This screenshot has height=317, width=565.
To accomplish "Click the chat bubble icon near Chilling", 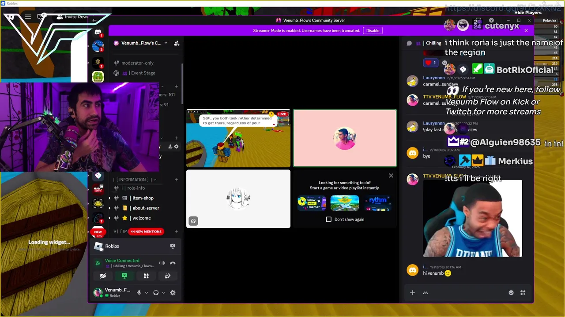I will 409,43.
